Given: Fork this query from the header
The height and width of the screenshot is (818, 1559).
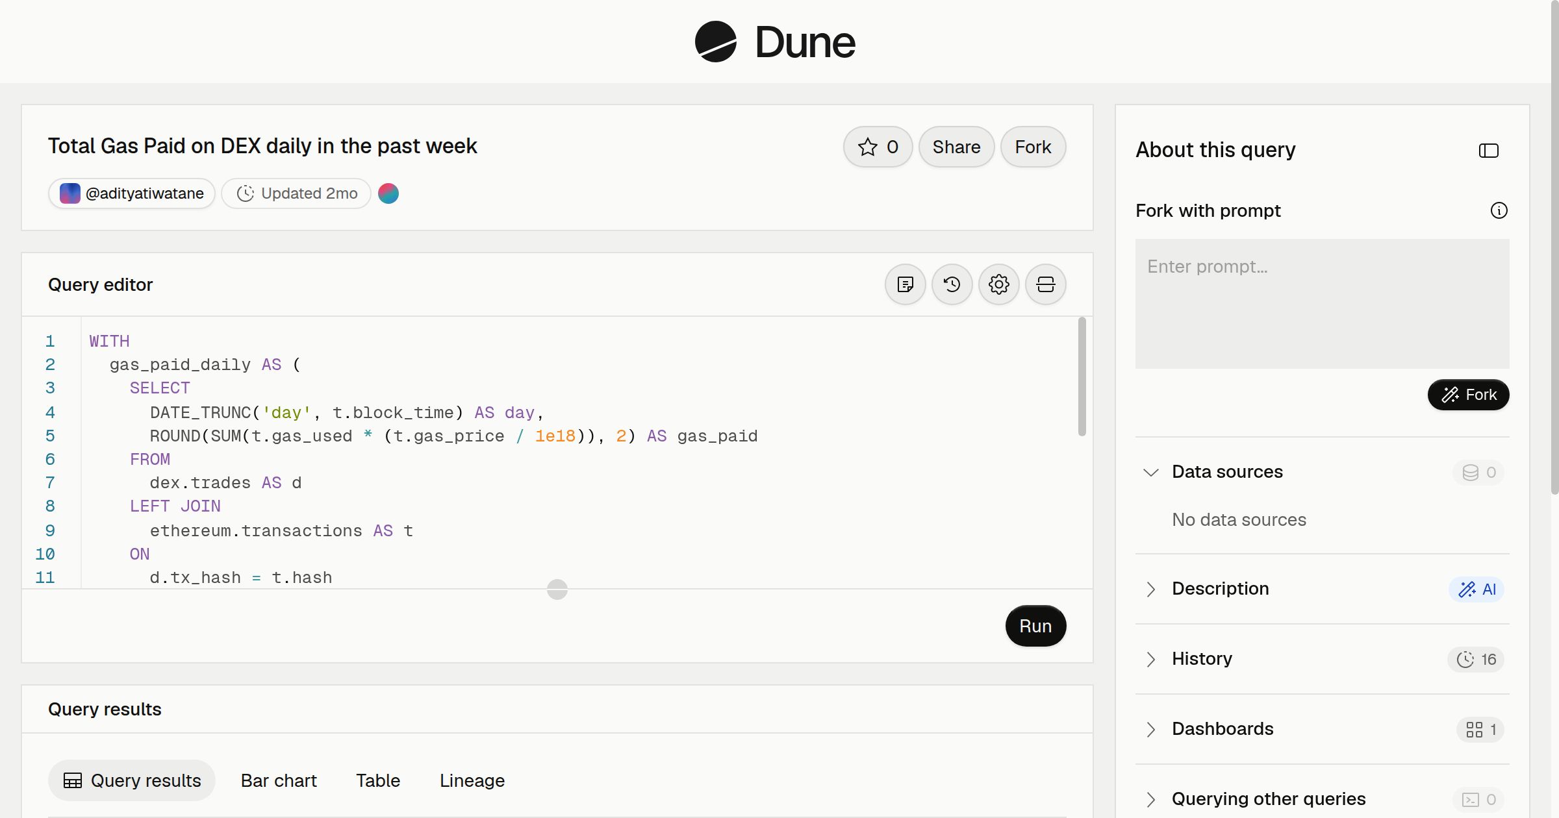Looking at the screenshot, I should pyautogui.click(x=1033, y=147).
